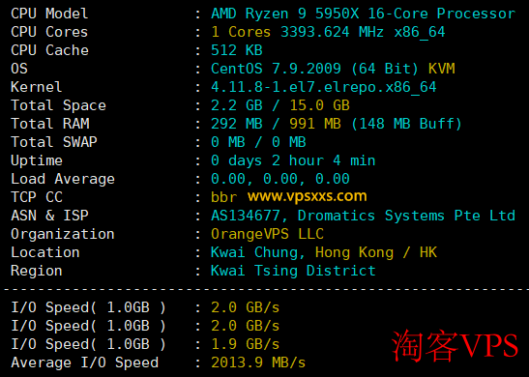Click the Total SWAP value 0 MB / 0 MB
529x377 pixels.
coord(258,142)
